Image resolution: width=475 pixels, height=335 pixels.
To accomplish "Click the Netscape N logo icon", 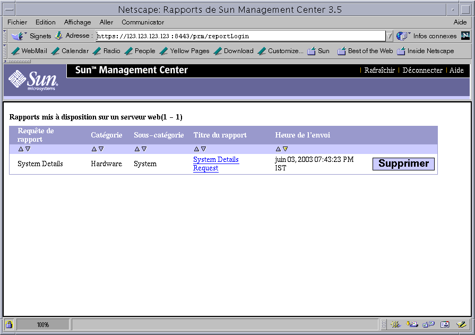I will (465, 36).
